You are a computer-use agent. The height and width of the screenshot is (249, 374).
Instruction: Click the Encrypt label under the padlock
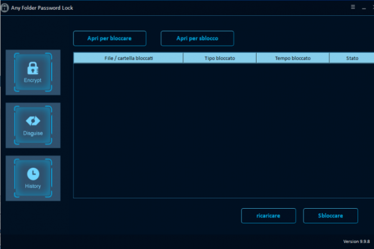tap(32, 81)
